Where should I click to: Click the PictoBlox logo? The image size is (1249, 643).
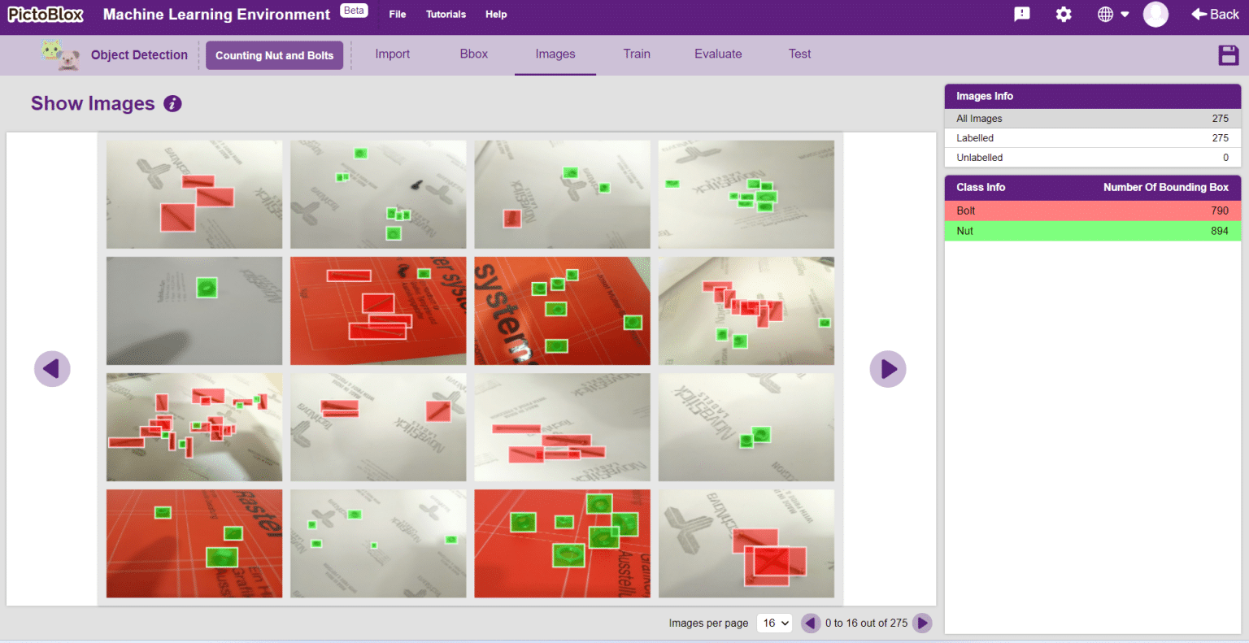(45, 14)
